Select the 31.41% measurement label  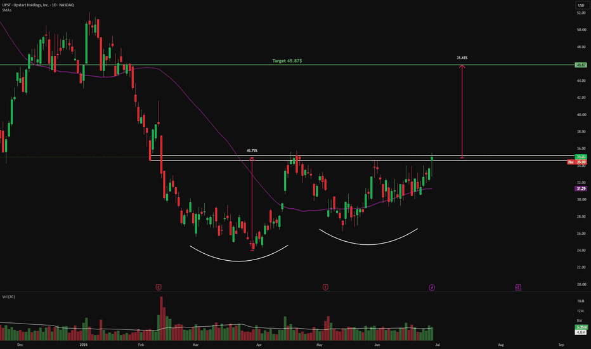coord(462,58)
